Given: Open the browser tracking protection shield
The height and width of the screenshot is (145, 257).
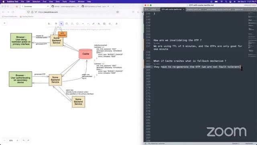Looking at the screenshot, I should point(29,12).
